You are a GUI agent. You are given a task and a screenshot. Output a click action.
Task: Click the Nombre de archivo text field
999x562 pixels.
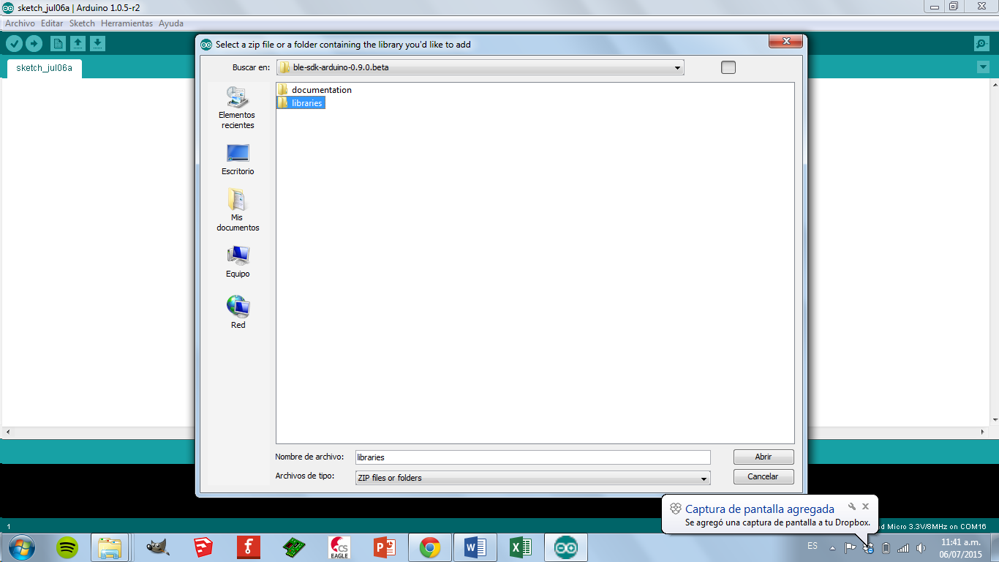click(x=532, y=457)
